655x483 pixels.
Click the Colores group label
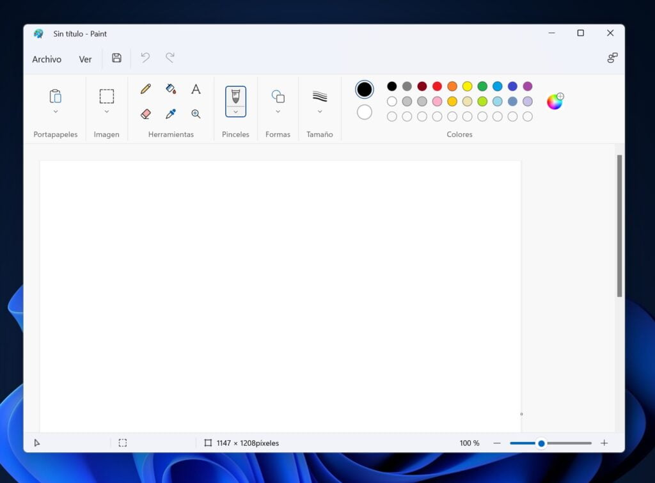click(459, 134)
